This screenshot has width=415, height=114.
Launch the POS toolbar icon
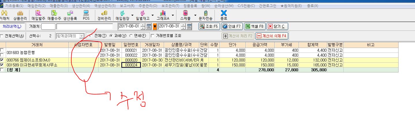86,15
